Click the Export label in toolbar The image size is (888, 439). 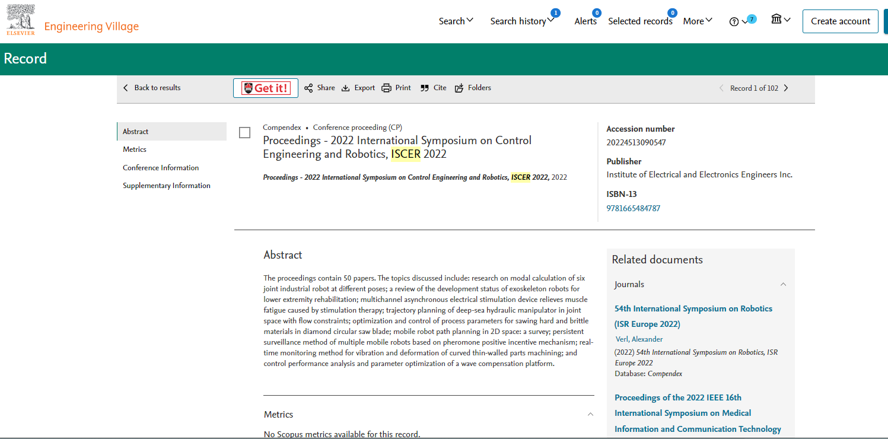[x=365, y=88]
